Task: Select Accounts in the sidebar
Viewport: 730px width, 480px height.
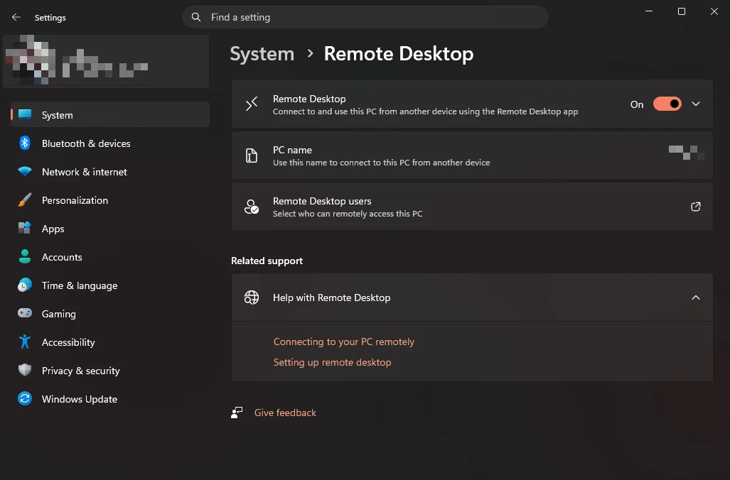Action: coord(110,257)
